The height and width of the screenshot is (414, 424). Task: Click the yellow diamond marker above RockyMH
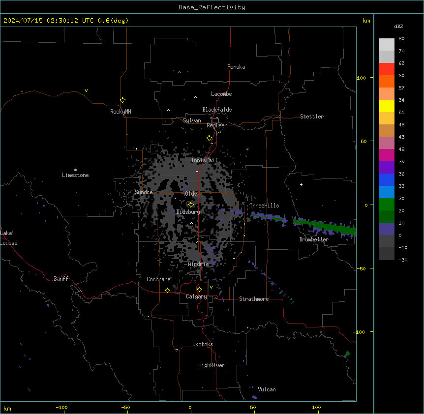coord(123,100)
